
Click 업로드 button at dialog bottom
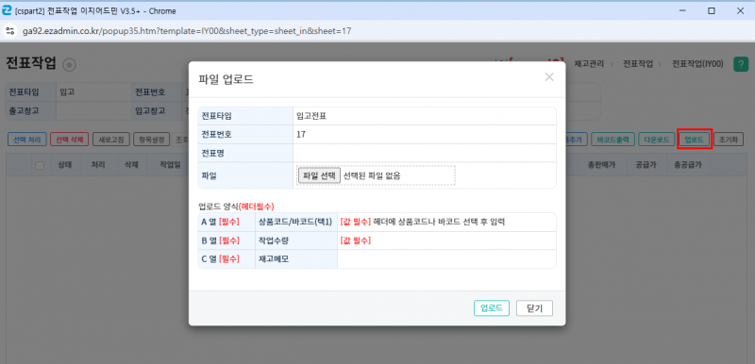point(492,308)
